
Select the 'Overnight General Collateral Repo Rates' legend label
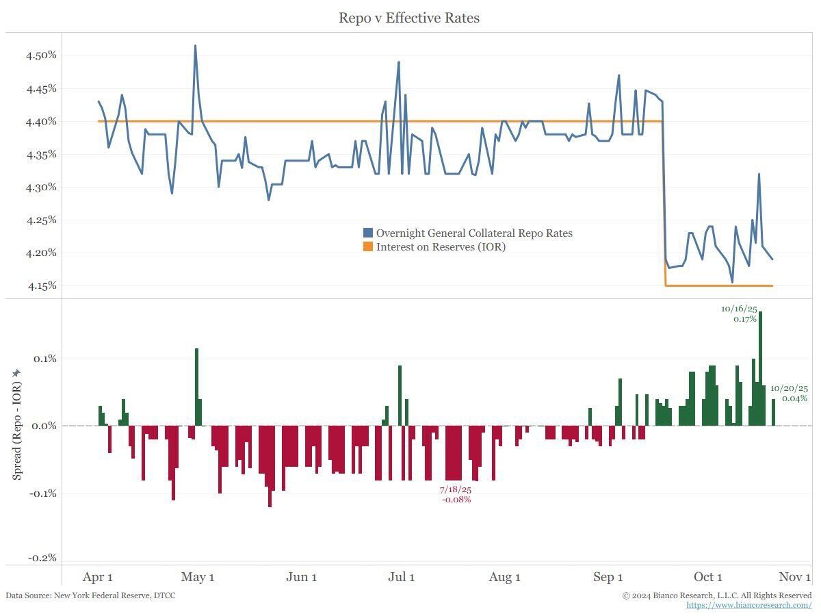(474, 233)
